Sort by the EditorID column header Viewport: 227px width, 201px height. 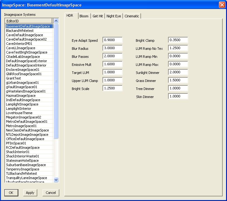29,21
